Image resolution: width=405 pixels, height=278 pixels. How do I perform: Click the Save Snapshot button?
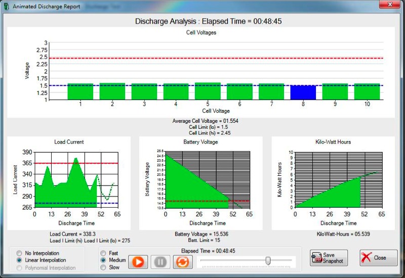(x=329, y=258)
